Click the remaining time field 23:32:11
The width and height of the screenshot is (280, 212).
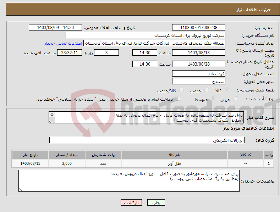tap(70, 52)
